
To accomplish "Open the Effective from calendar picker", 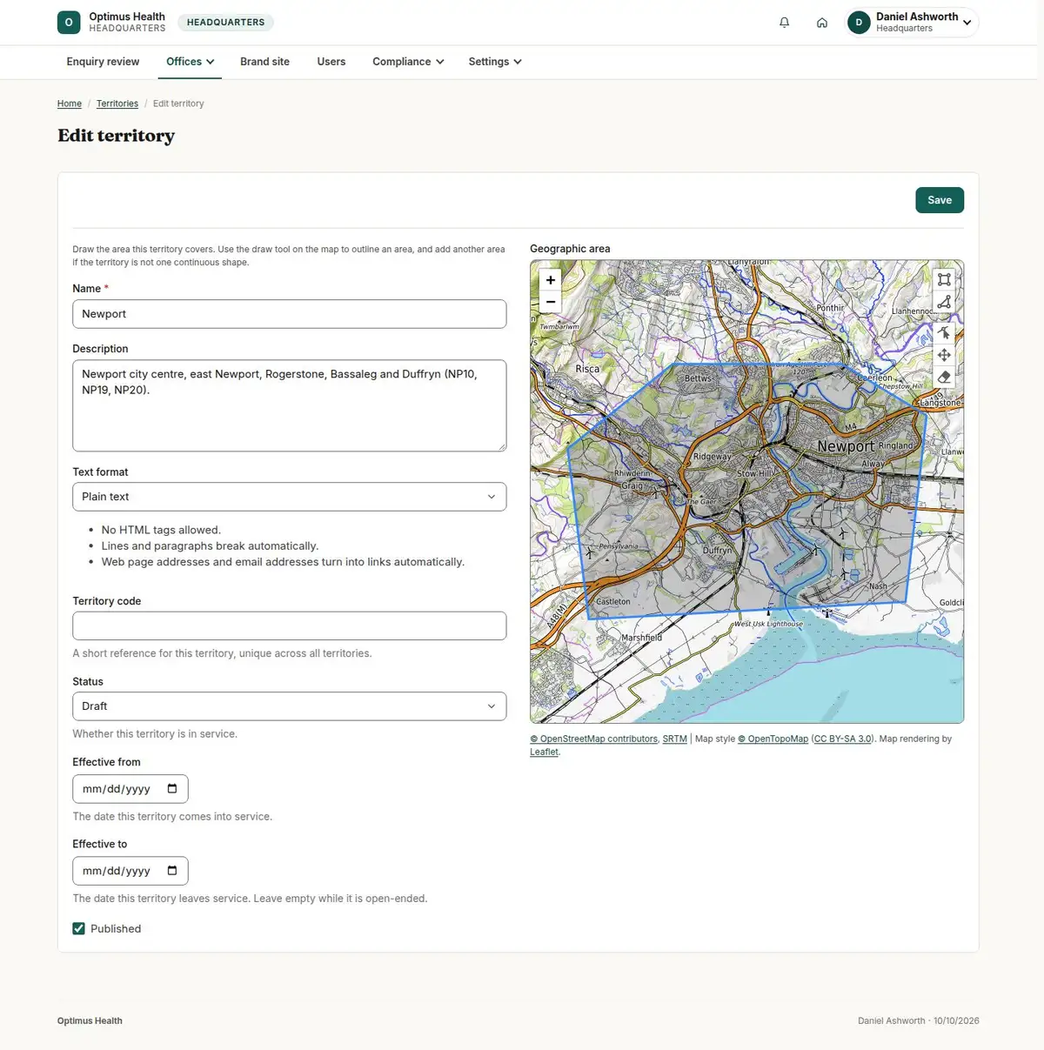I will 172,789.
